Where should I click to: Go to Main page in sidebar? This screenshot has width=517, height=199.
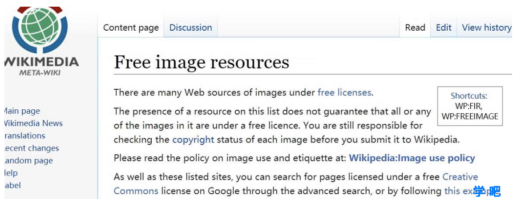pos(21,111)
